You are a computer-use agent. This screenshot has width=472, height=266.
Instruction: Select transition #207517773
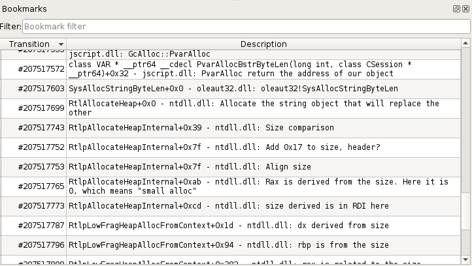tap(41, 205)
